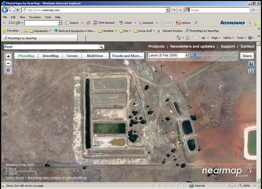The width and height of the screenshot is (262, 189).
Task: Click the globe world-view icon
Action: point(8,70)
